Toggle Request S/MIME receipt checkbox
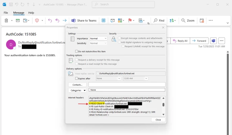 (x=123, y=46)
